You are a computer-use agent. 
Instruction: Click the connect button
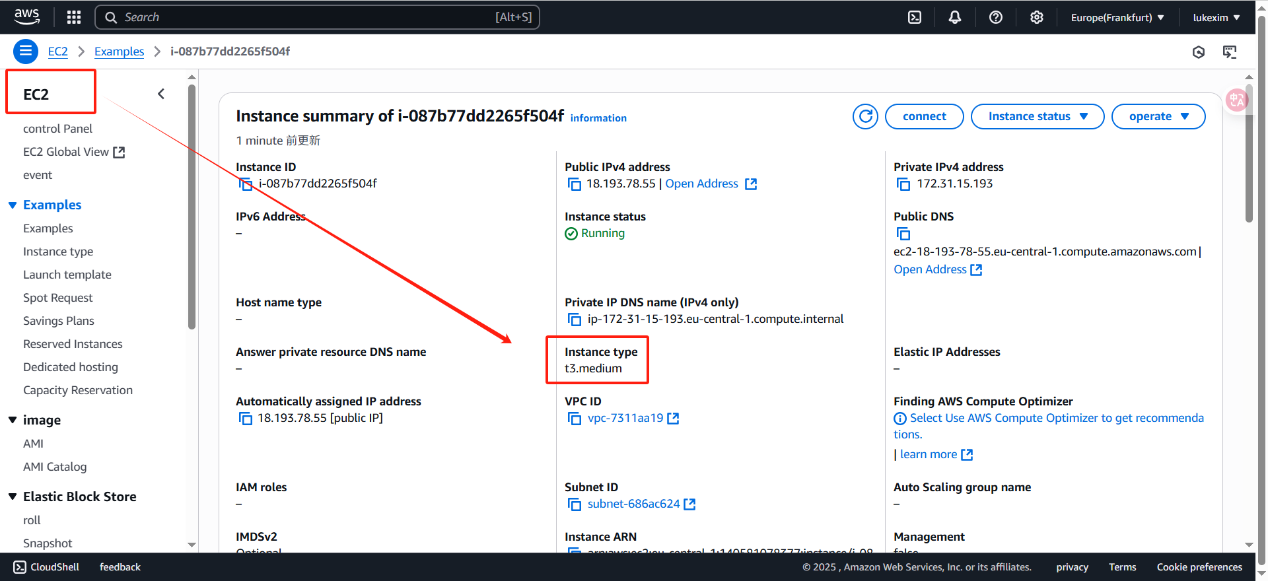pos(924,116)
